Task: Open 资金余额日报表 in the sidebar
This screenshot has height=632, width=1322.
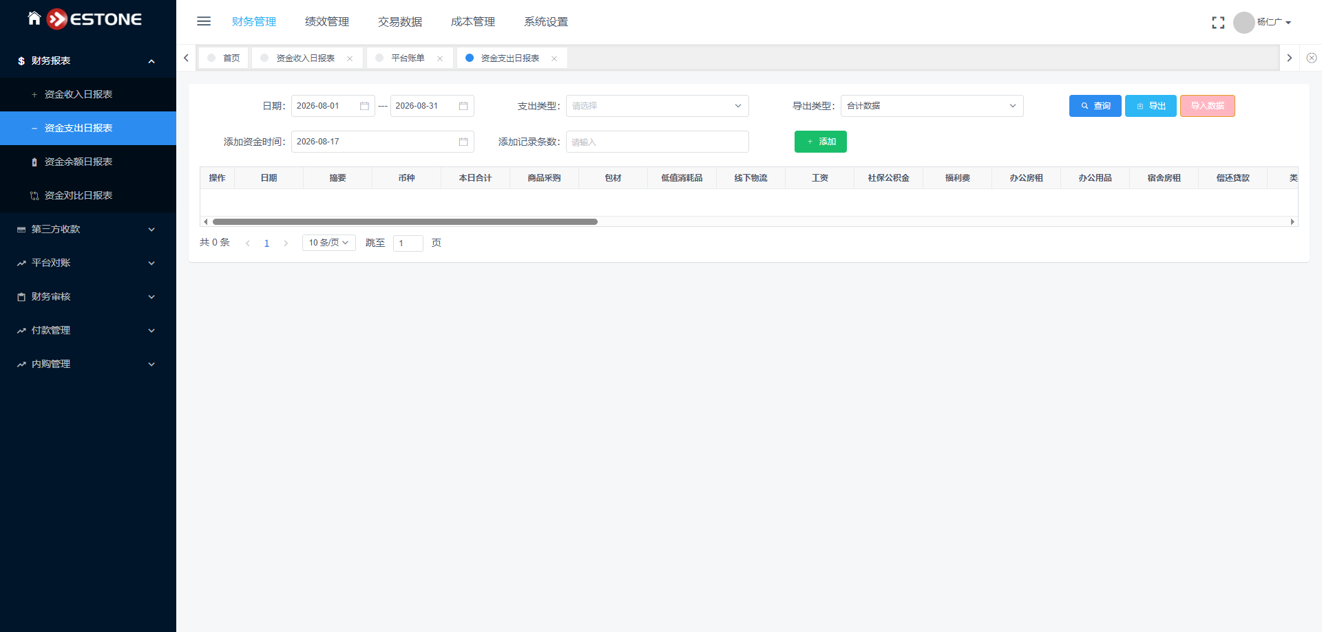Action: click(88, 162)
